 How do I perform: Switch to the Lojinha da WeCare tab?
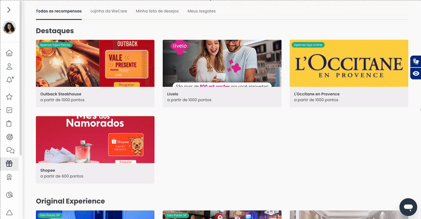[x=109, y=11]
